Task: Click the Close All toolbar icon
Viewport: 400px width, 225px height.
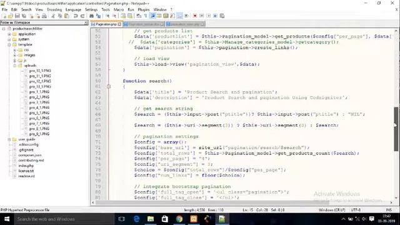Action: click(37, 16)
